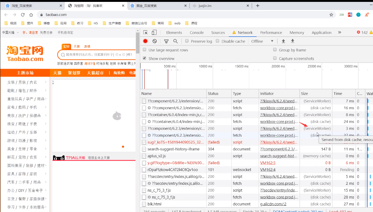
Task: Import a HAR file with the upload arrow
Action: pyautogui.click(x=283, y=41)
